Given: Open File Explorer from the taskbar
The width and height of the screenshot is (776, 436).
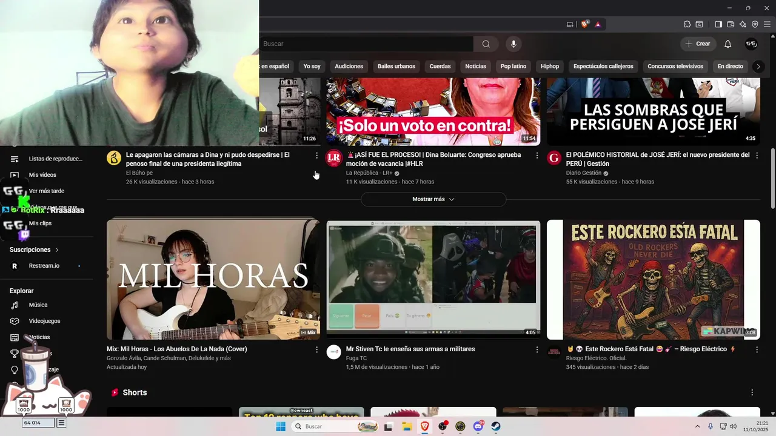Looking at the screenshot, I should (x=407, y=426).
